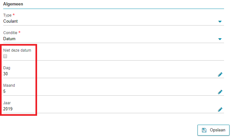Image resolution: width=233 pixels, height=140 pixels.
Task: Click the pencil edit icon for Maand
Action: click(x=220, y=92)
